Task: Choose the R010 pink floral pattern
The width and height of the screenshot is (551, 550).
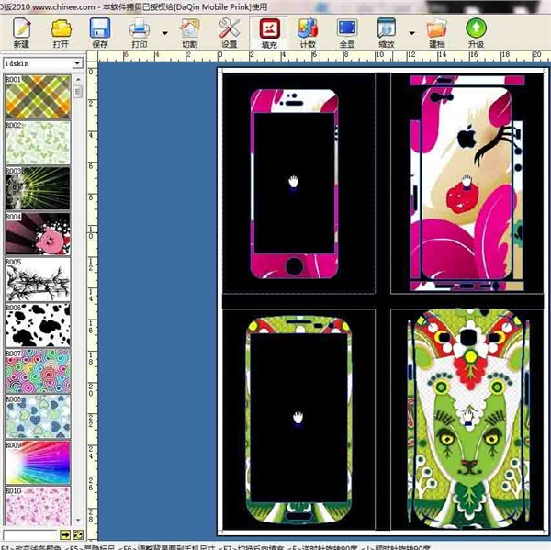Action: click(38, 506)
